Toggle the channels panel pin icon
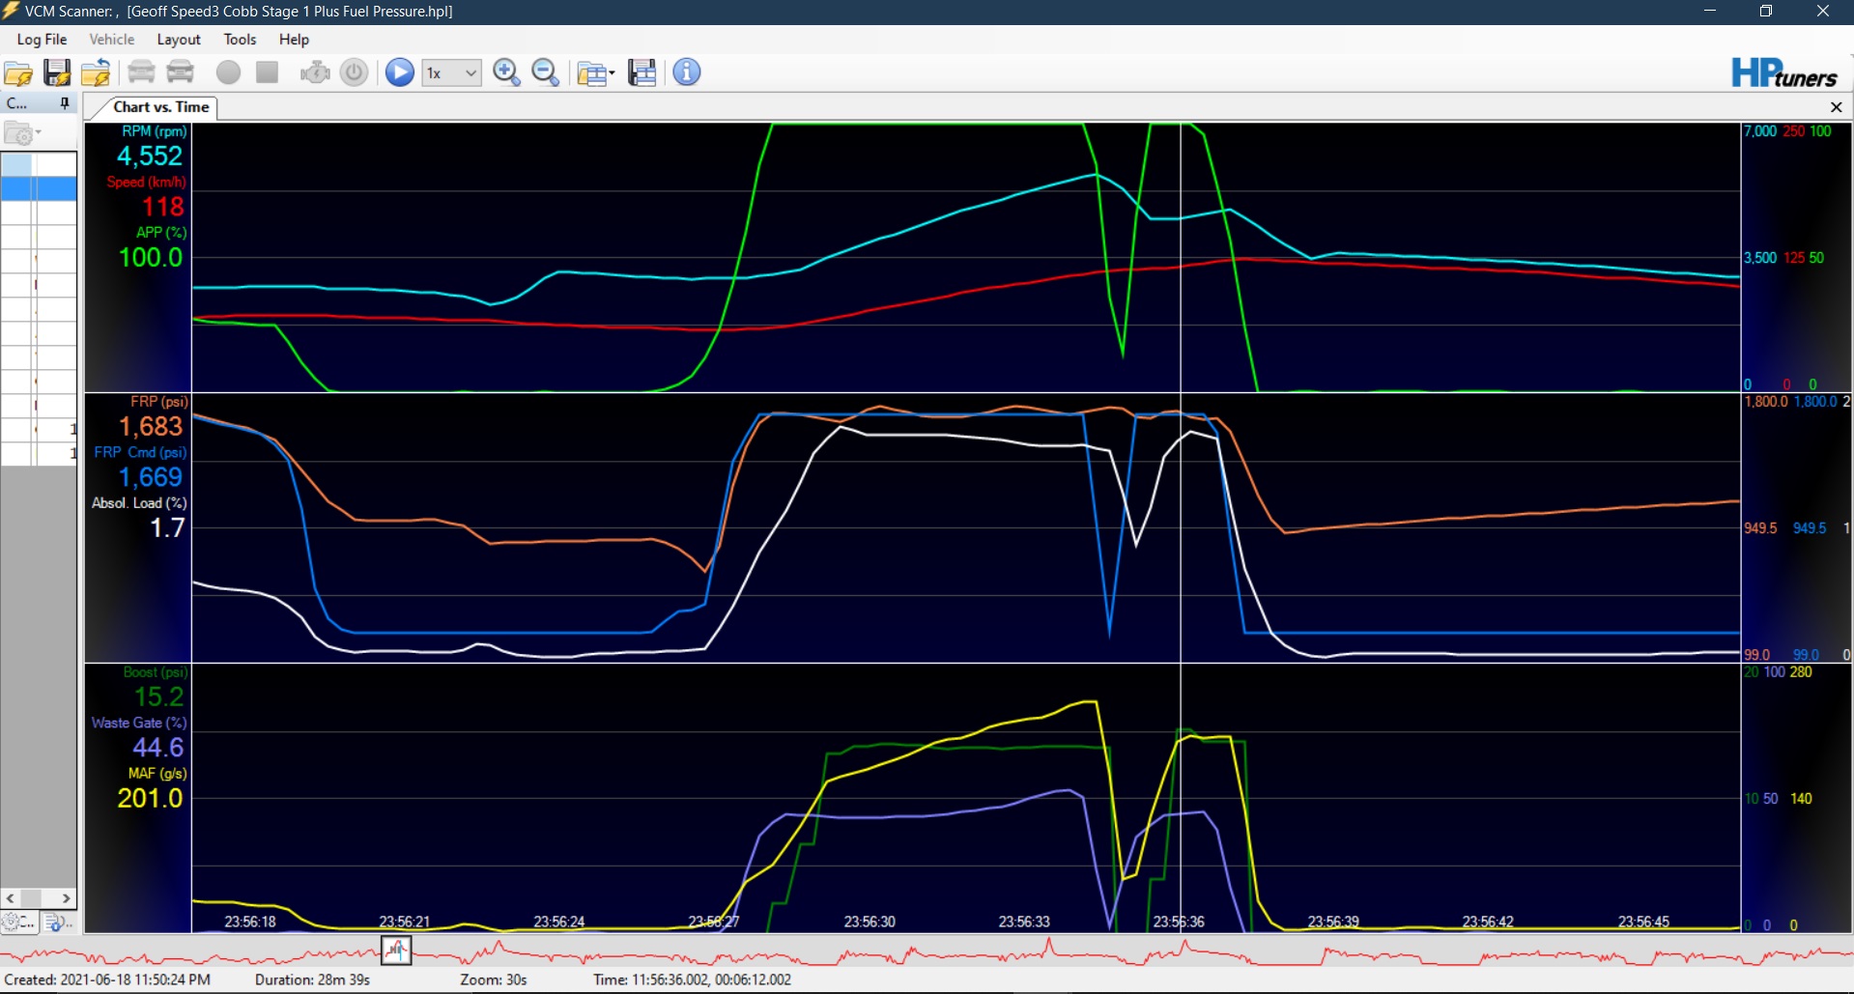The height and width of the screenshot is (994, 1854). 65,103
